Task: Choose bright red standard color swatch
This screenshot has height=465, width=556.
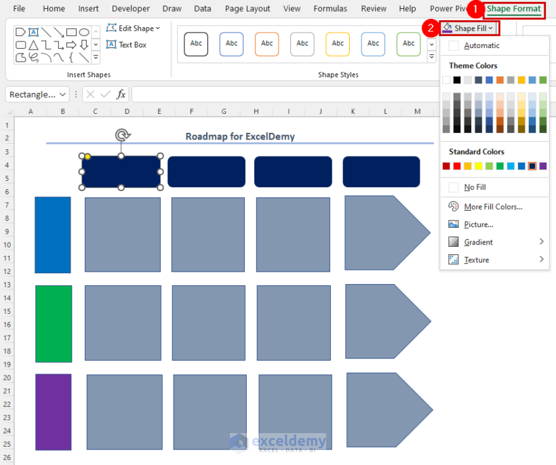Action: point(457,166)
